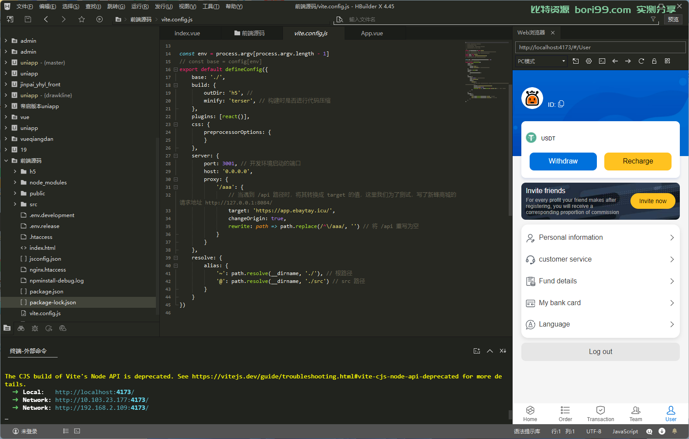
Task: Click the Invite now button
Action: point(653,201)
